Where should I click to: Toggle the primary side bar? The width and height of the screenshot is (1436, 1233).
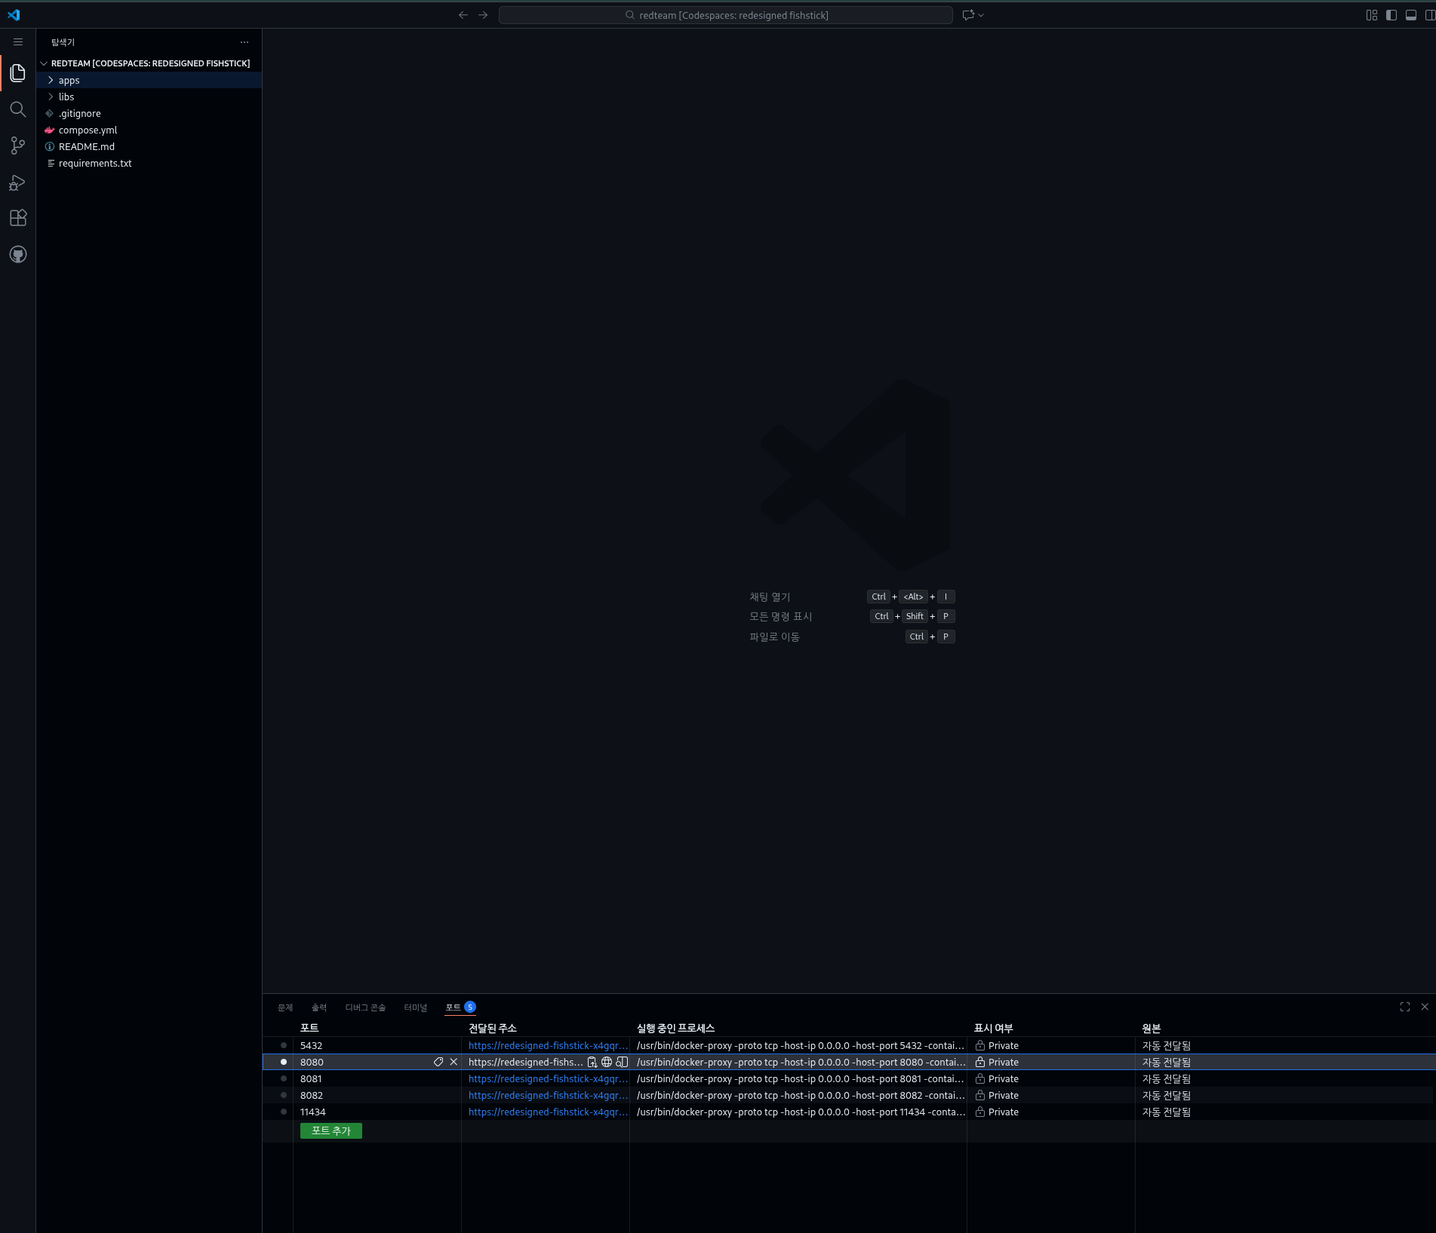click(x=1391, y=15)
